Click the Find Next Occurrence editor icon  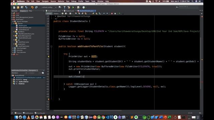click(x=83, y=13)
